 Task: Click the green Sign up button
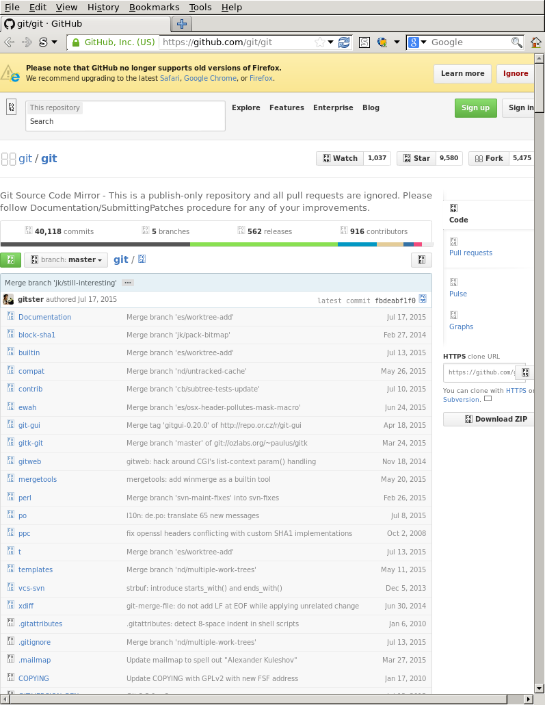475,107
